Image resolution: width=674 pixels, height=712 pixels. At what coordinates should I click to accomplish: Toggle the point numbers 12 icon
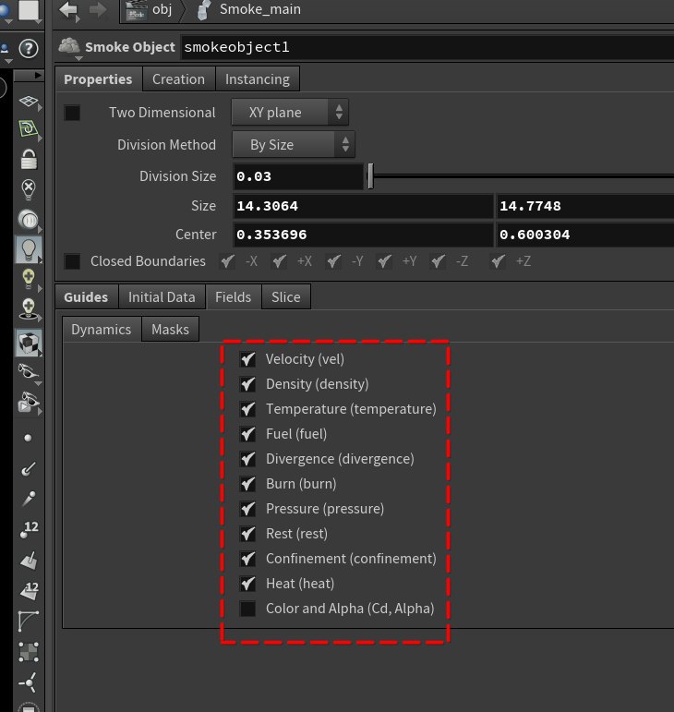[30, 529]
